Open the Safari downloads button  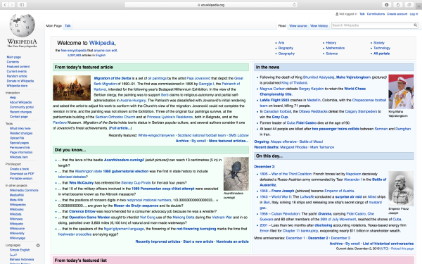[386, 5]
